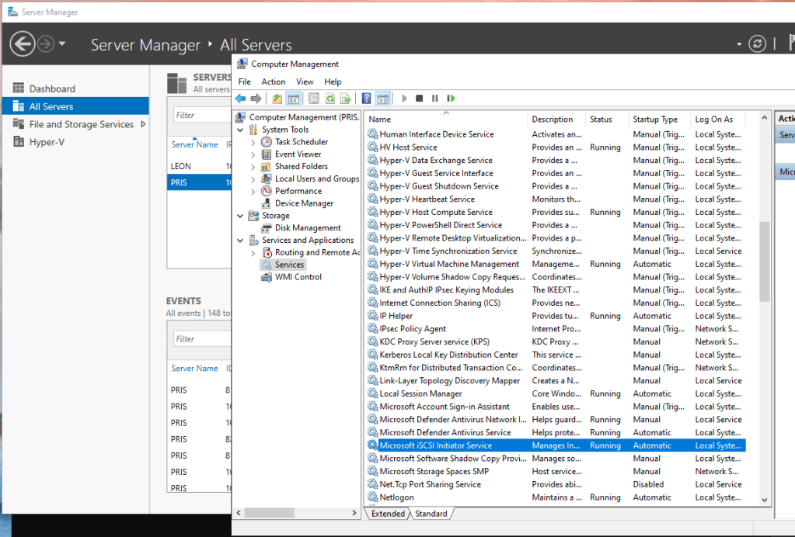Click the blue Help question mark icon
The height and width of the screenshot is (537, 795).
tap(366, 99)
